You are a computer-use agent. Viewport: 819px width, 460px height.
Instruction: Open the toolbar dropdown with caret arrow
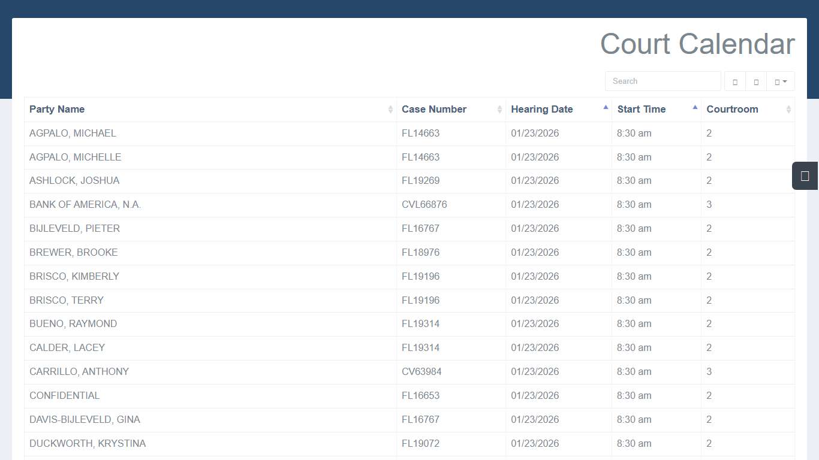780,81
